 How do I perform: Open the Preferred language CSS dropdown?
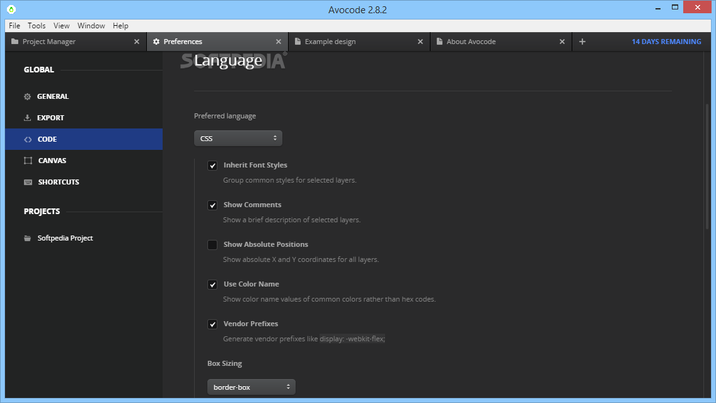click(x=238, y=139)
